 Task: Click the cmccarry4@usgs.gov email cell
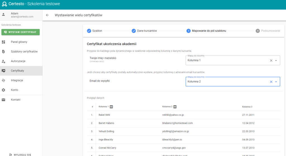click(174, 148)
